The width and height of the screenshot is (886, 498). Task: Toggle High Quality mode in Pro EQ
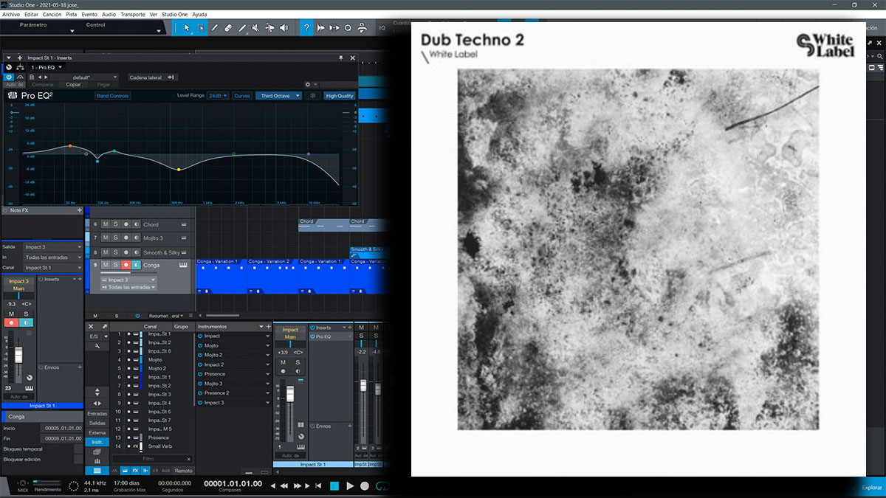(340, 96)
